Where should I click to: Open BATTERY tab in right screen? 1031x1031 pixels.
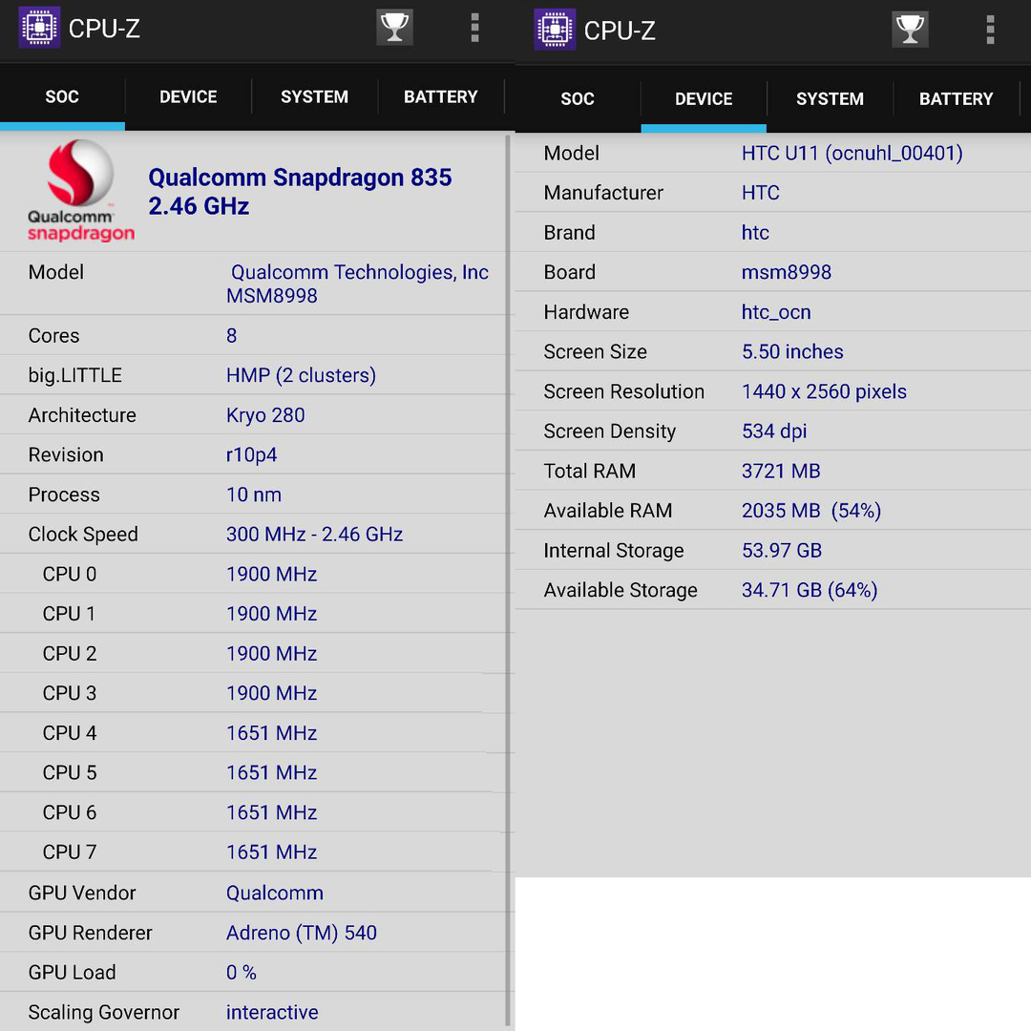pyautogui.click(x=956, y=98)
